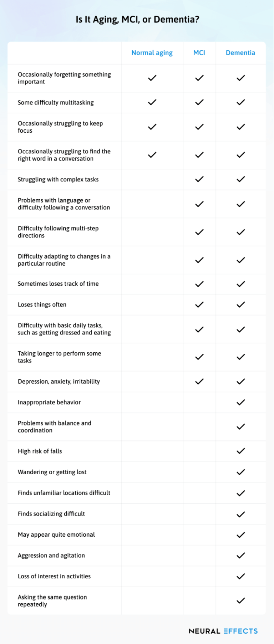Image resolution: width=274 pixels, height=644 pixels.
Task: Click the Loss of interest in activities label
Action: click(x=54, y=576)
